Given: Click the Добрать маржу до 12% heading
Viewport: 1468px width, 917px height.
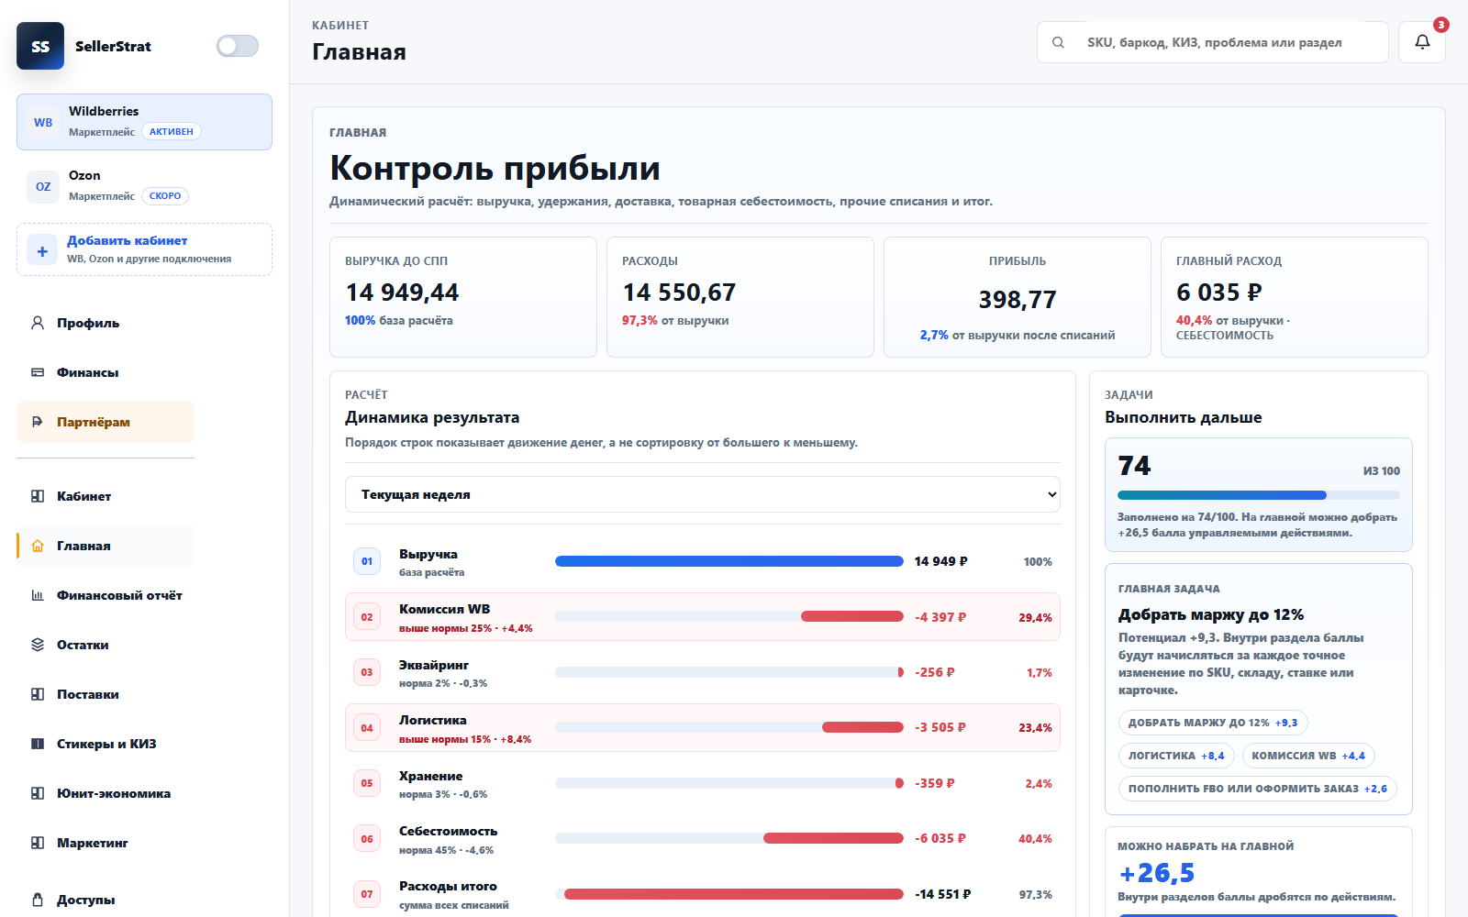Looking at the screenshot, I should click(x=1211, y=614).
